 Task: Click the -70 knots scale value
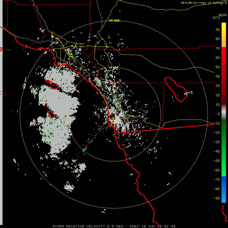click(217, 180)
